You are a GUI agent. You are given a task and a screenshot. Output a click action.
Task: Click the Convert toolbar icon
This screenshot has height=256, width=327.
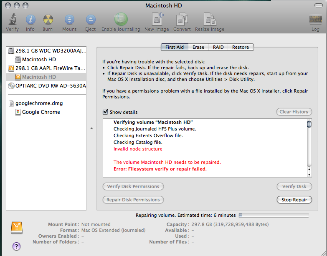point(182,19)
